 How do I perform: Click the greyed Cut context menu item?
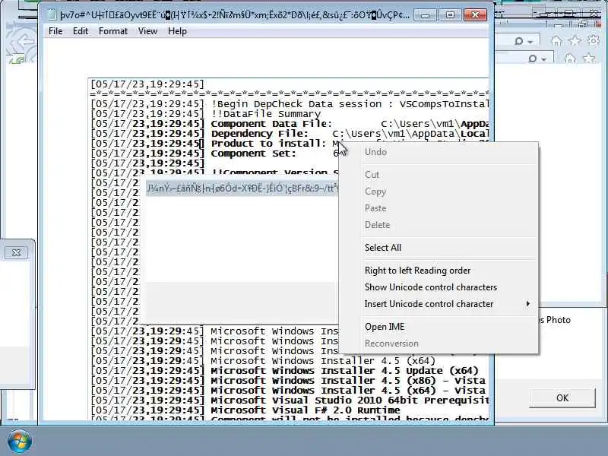pos(439,175)
